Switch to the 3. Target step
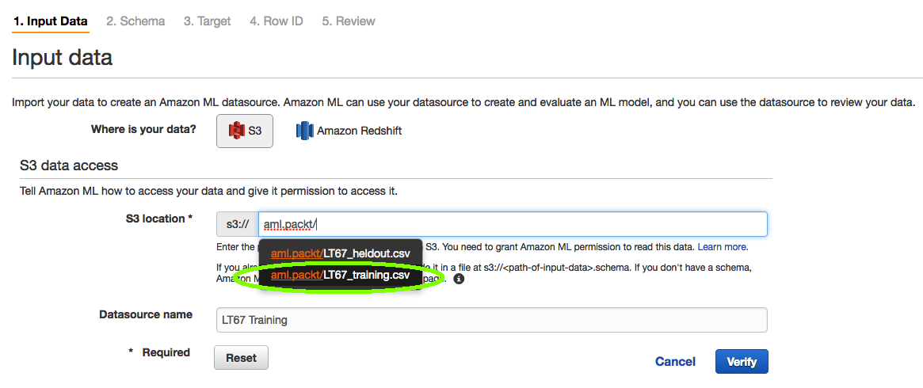 tap(208, 21)
